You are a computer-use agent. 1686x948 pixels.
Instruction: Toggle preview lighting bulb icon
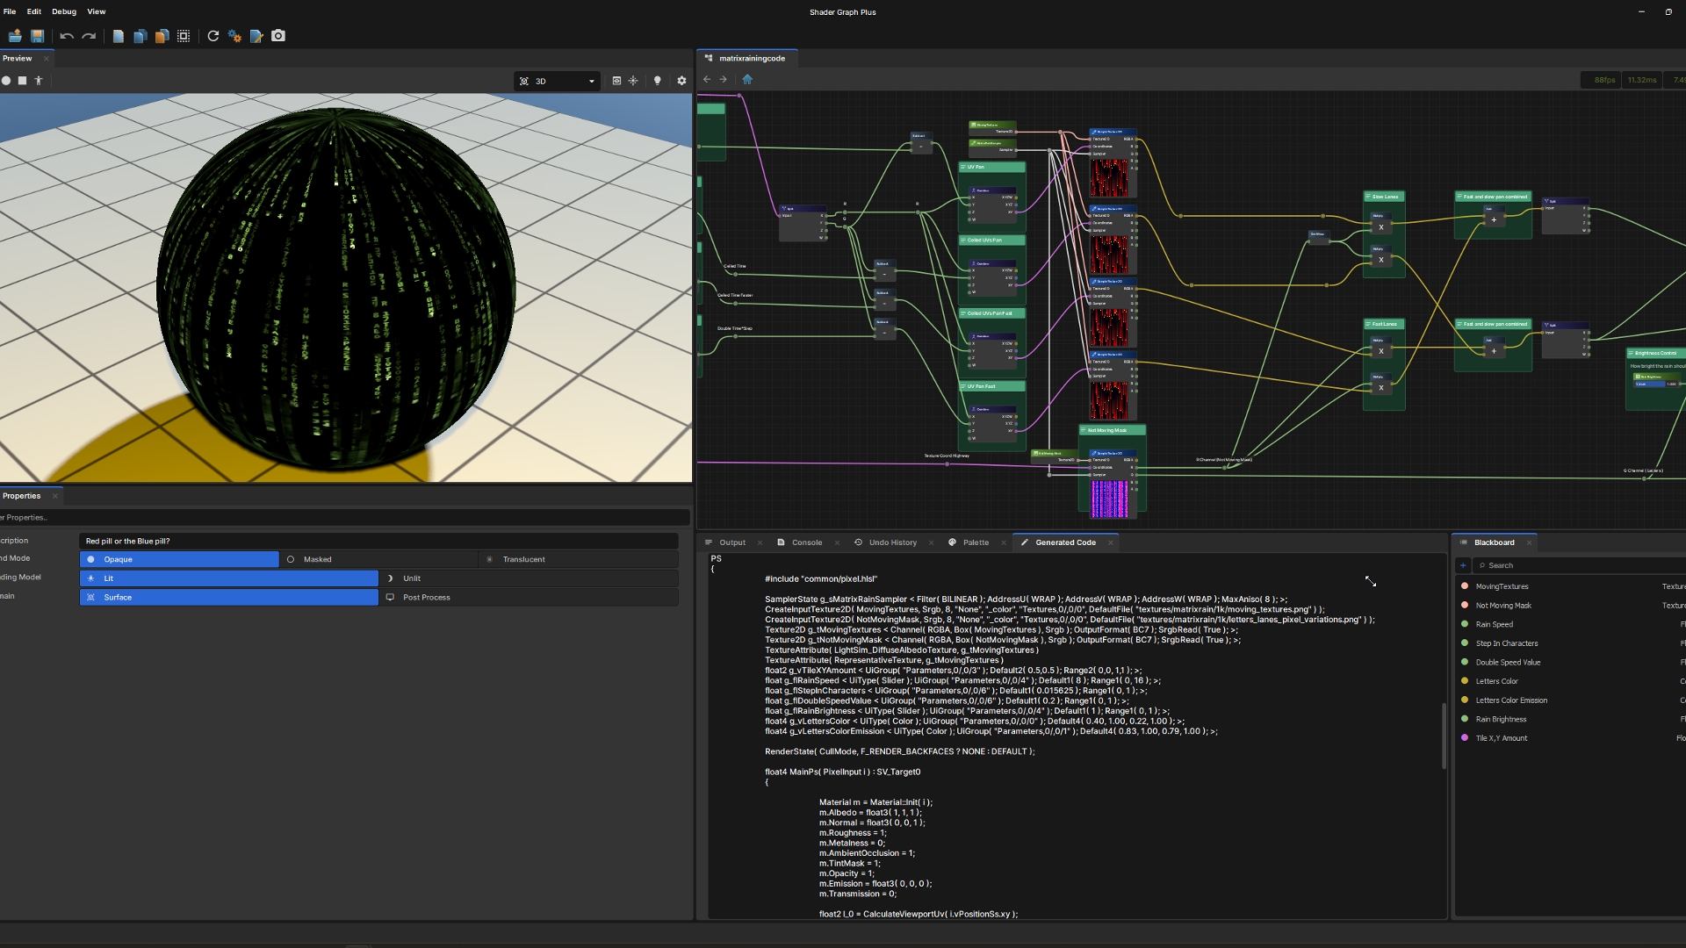[657, 81]
